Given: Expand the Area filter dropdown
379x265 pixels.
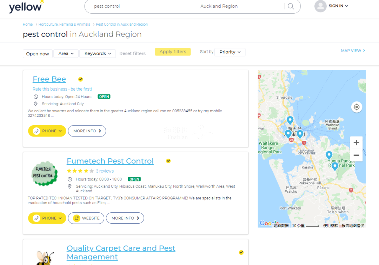Looking at the screenshot, I should coord(66,54).
